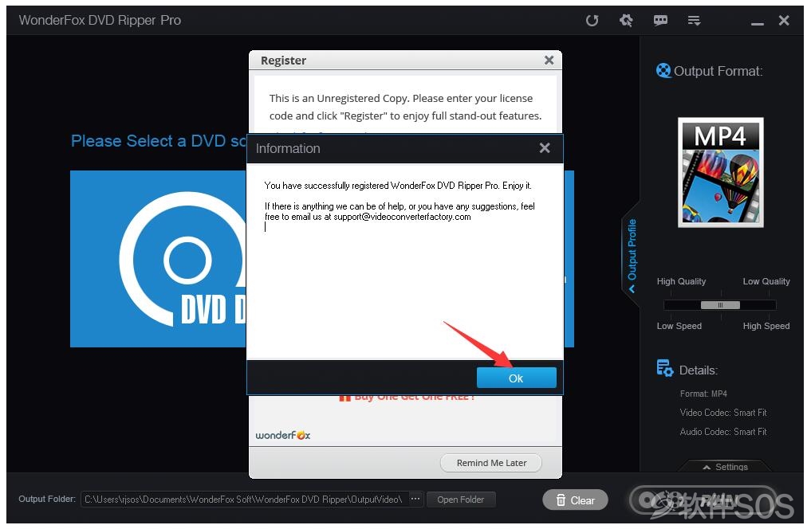
Task: Click the trash icon on Clear button
Action: 561,500
